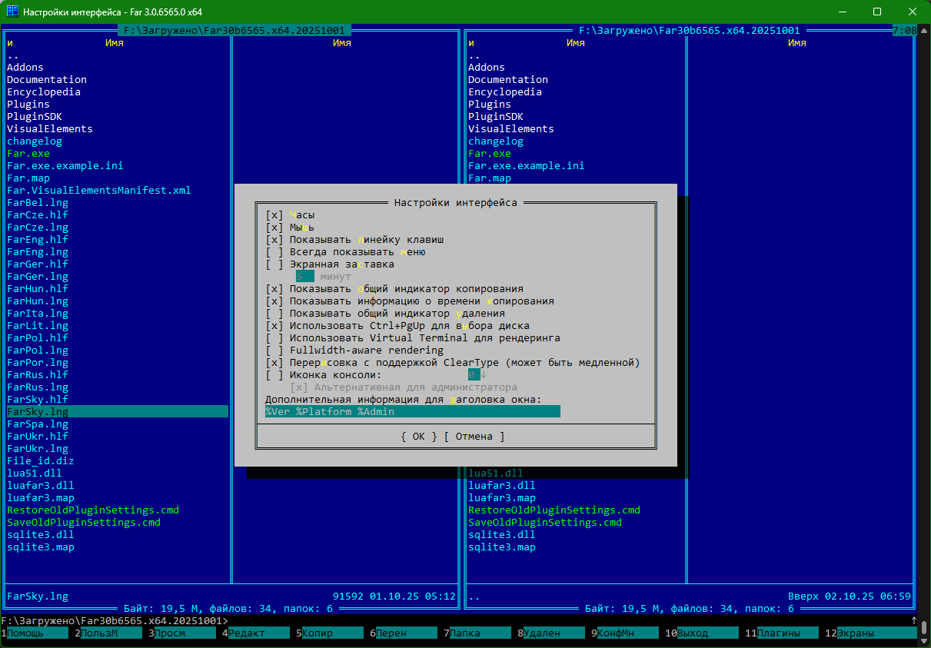Viewport: 931px width, 648px height.
Task: Click F8 Удален key bar item
Action: click(552, 633)
